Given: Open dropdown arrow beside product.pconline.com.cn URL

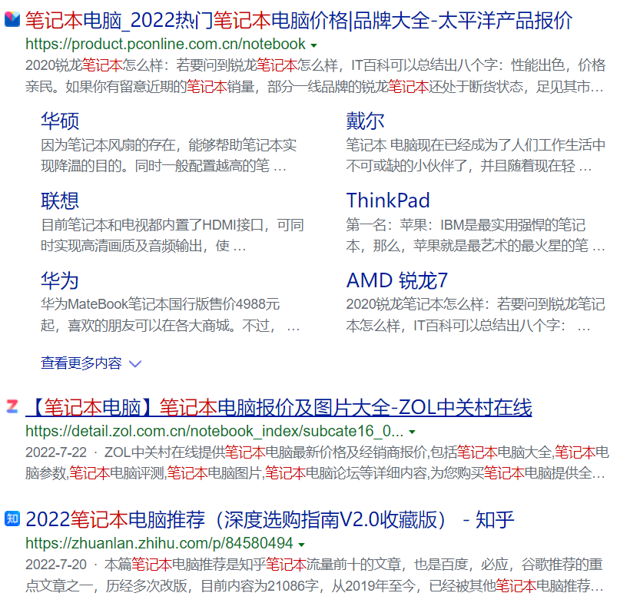Looking at the screenshot, I should point(313,45).
